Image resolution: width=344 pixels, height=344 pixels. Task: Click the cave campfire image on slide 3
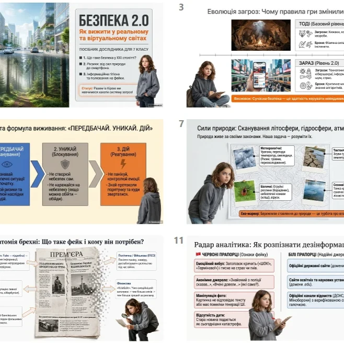click(x=261, y=35)
